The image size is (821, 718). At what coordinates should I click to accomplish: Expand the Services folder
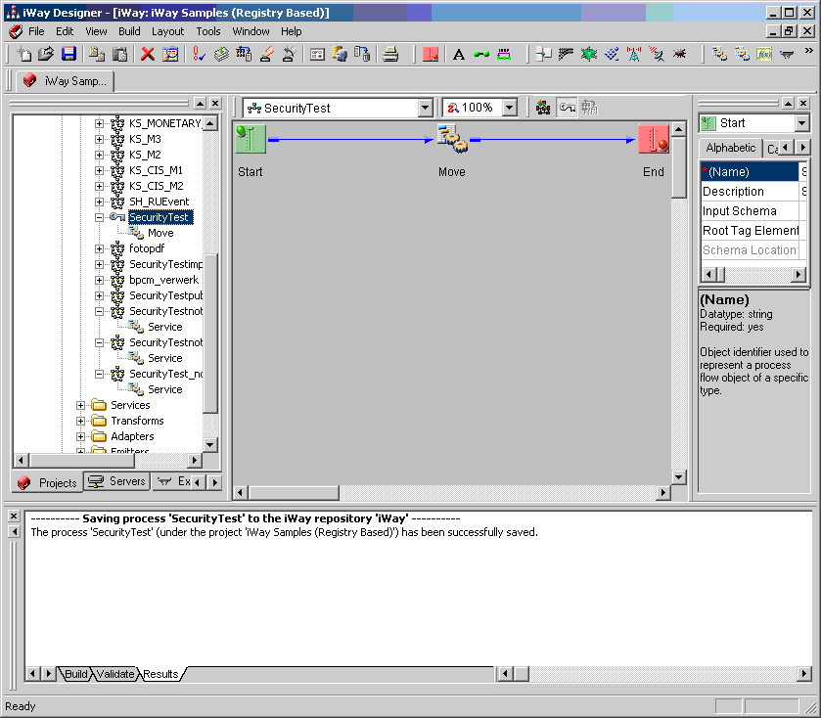pyautogui.click(x=80, y=406)
